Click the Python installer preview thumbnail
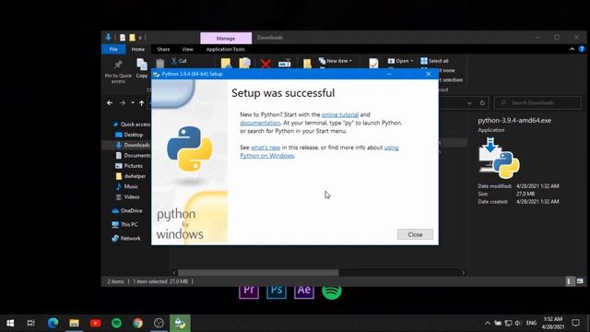The image size is (590, 332). tap(499, 158)
